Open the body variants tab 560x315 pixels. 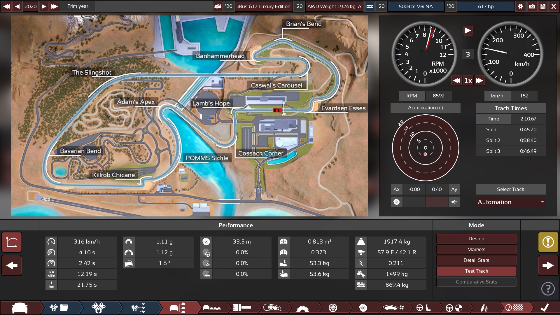point(212,308)
